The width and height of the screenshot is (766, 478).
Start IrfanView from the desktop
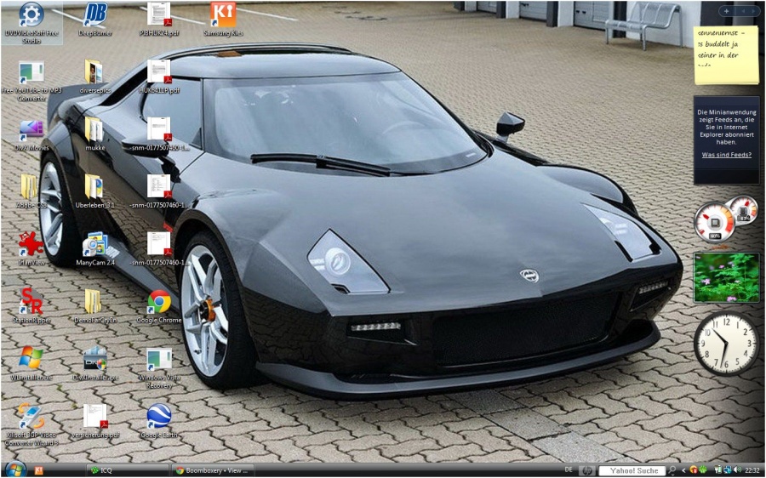click(31, 245)
